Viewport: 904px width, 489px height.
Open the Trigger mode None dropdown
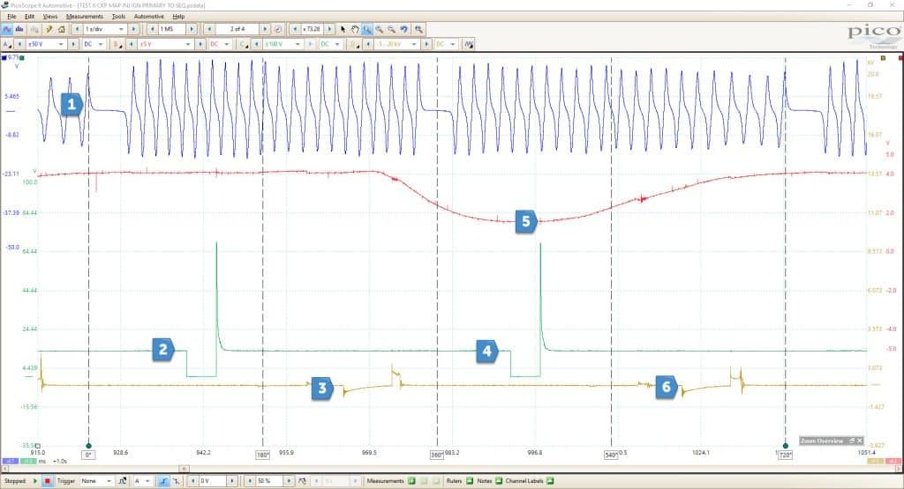(x=96, y=481)
